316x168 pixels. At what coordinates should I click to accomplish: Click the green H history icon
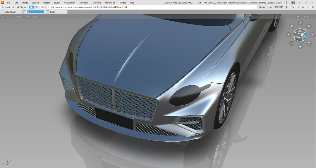tap(287, 7)
